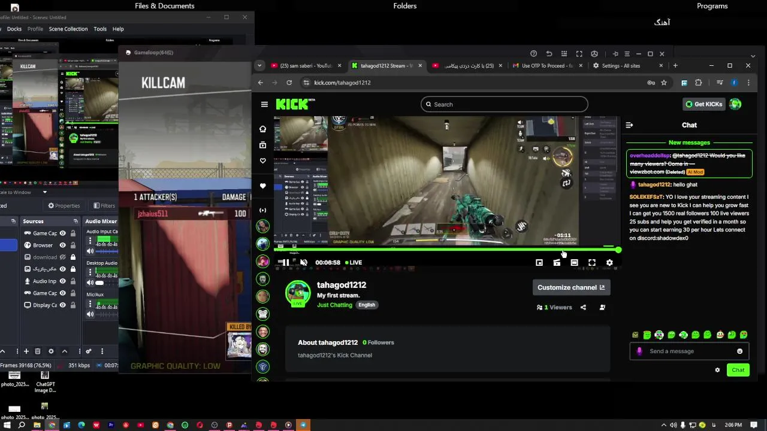Adjust Desktop Audio volume slider
Image resolution: width=767 pixels, height=431 pixels.
(108, 283)
